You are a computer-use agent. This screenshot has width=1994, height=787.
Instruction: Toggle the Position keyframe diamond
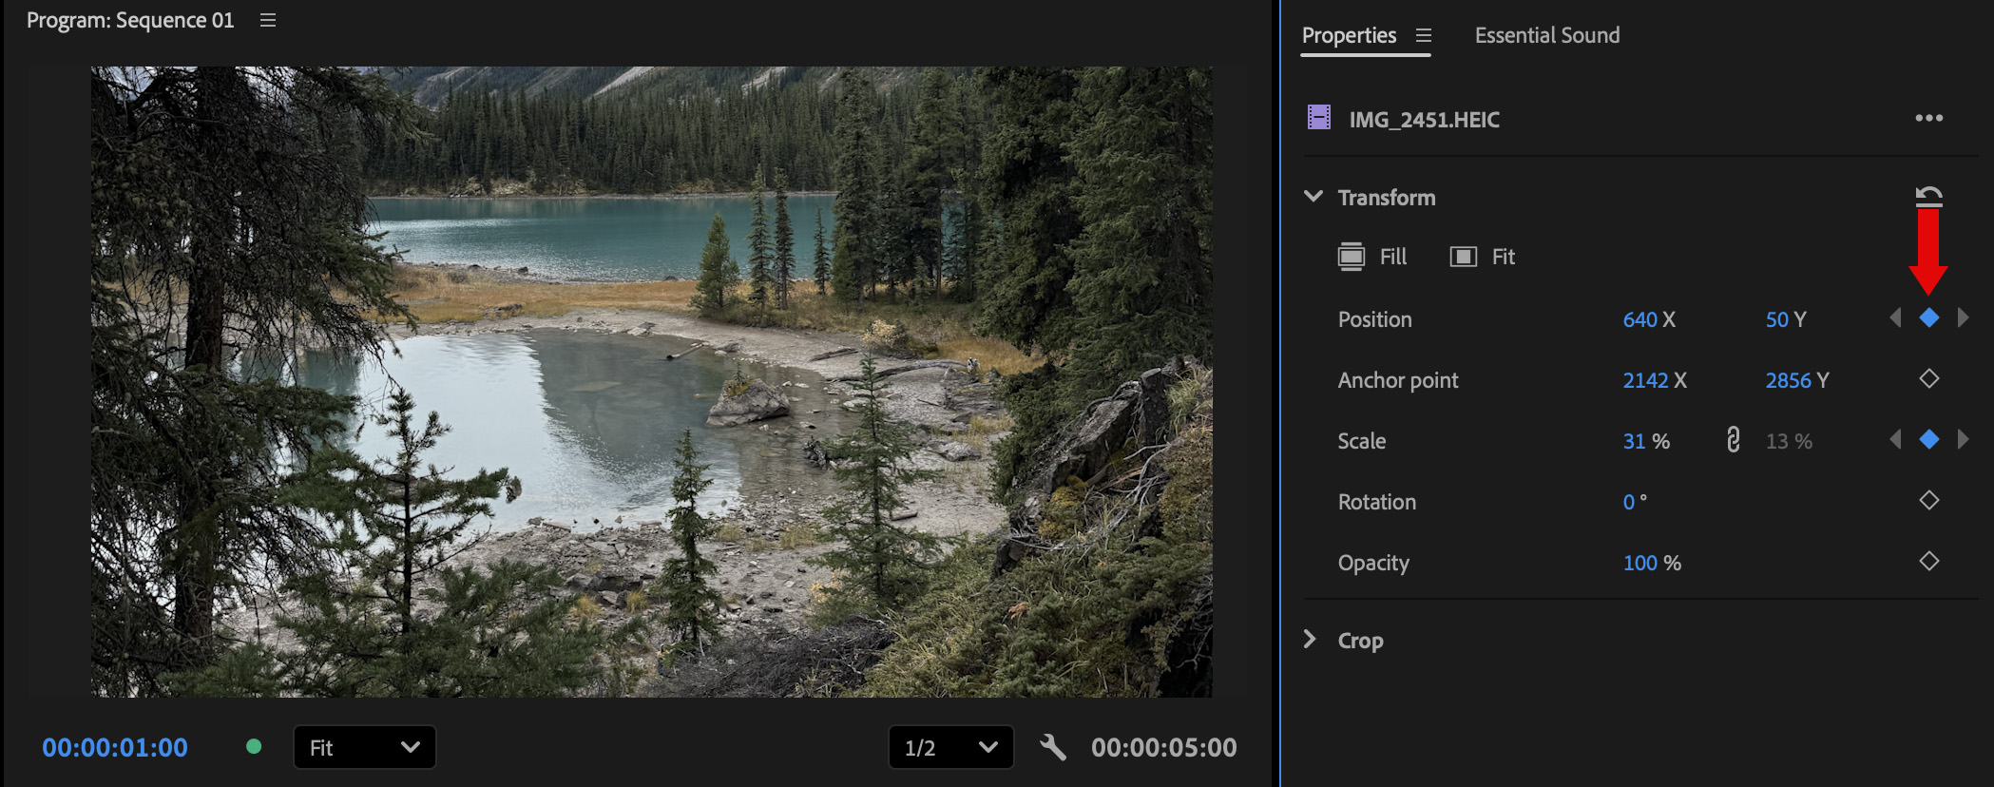tap(1928, 318)
